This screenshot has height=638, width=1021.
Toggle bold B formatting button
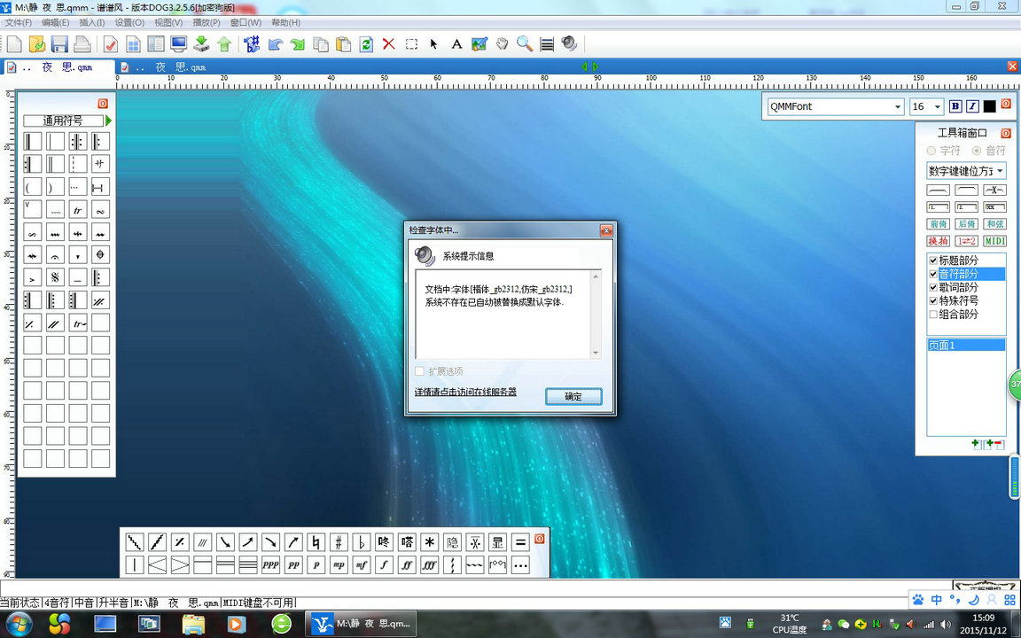(955, 106)
